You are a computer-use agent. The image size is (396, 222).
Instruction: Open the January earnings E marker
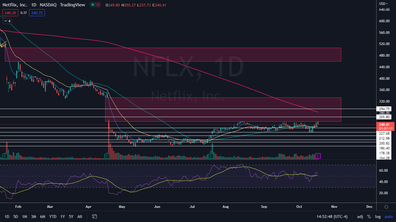pyautogui.click(x=5, y=156)
